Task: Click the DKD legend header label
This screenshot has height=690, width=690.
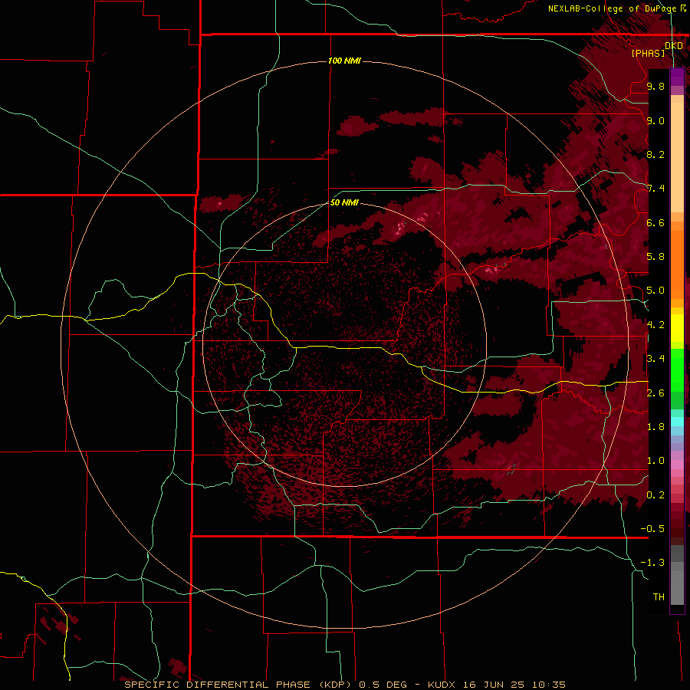Action: tap(674, 46)
